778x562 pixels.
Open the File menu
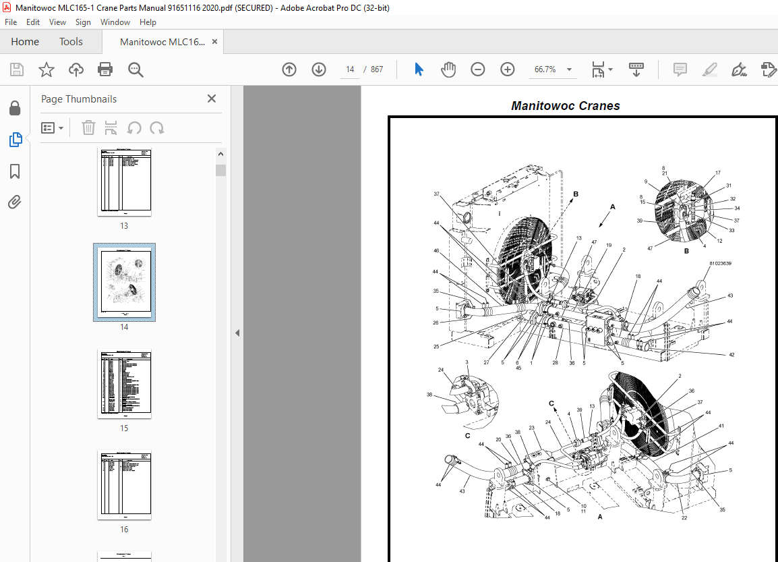11,22
